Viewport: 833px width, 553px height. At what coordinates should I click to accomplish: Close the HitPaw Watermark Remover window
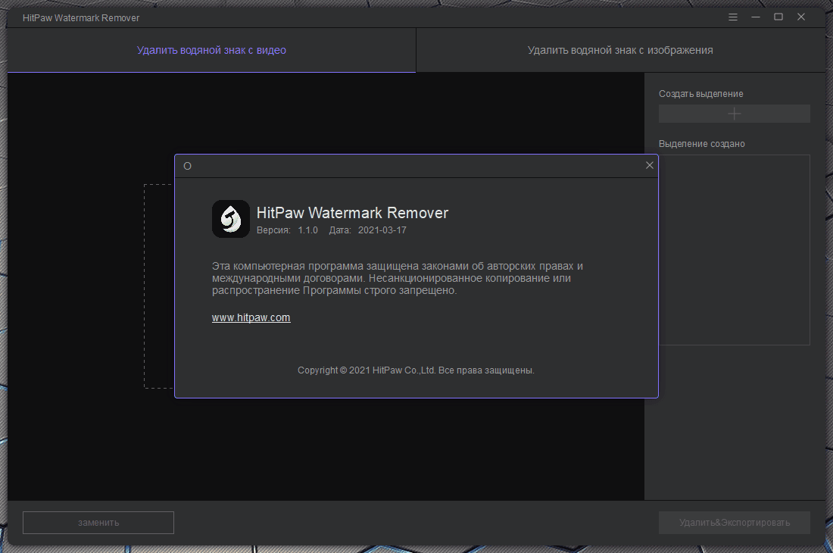pos(801,17)
